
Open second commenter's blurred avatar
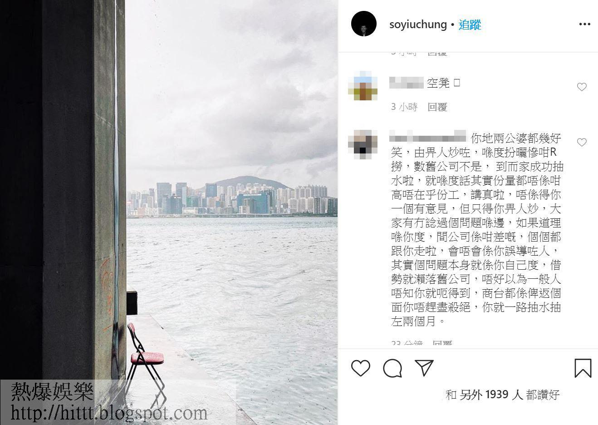pyautogui.click(x=363, y=144)
